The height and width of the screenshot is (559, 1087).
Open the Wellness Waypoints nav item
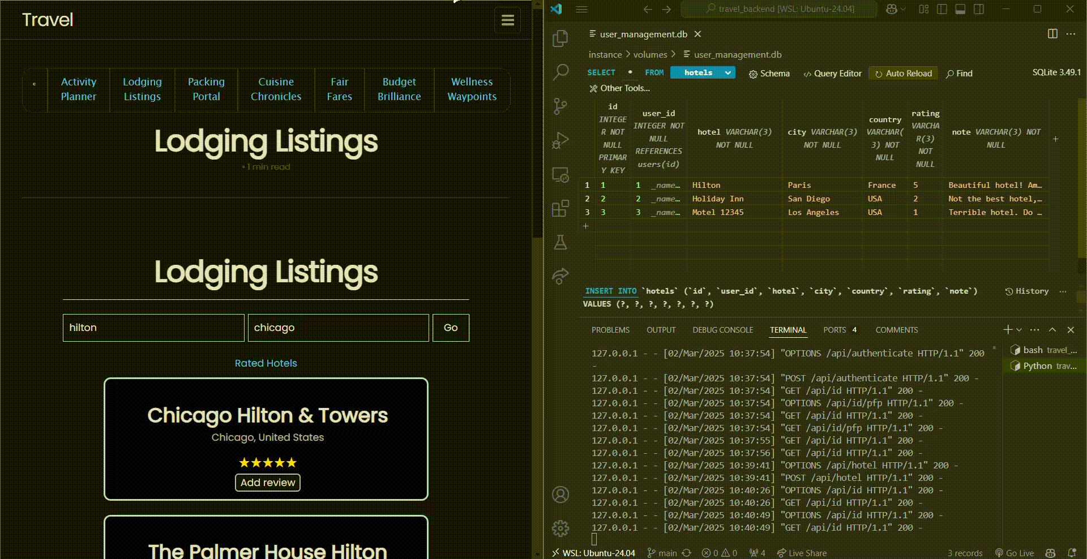(472, 89)
